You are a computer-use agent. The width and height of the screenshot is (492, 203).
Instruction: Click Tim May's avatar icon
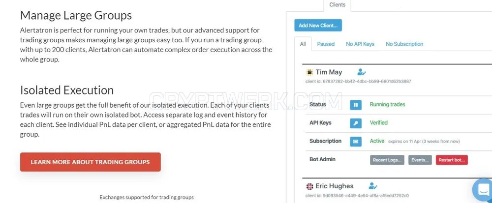pos(309,72)
